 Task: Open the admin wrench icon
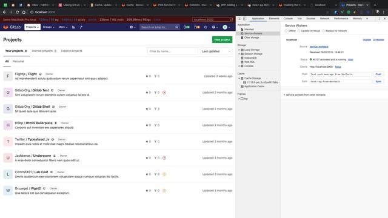point(81,27)
